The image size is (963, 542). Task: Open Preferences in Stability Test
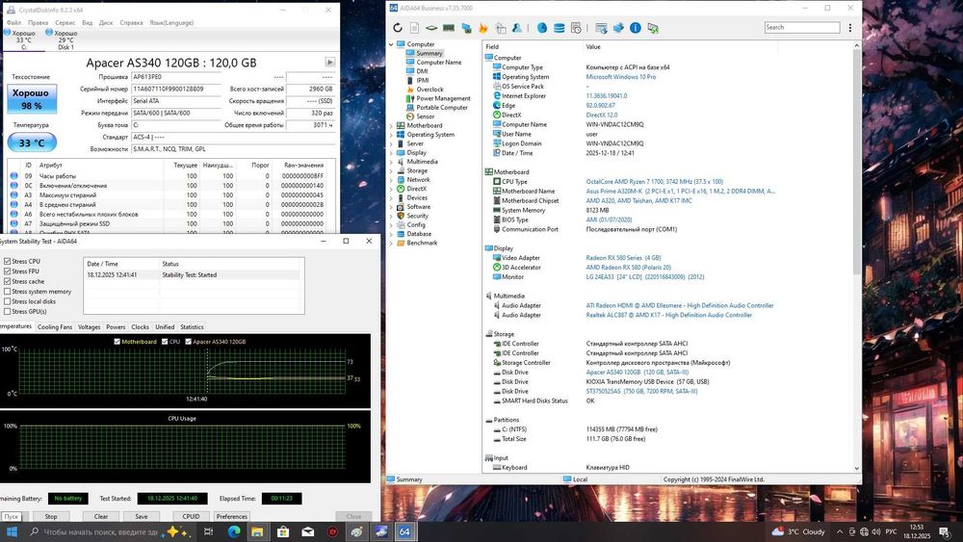point(231,516)
